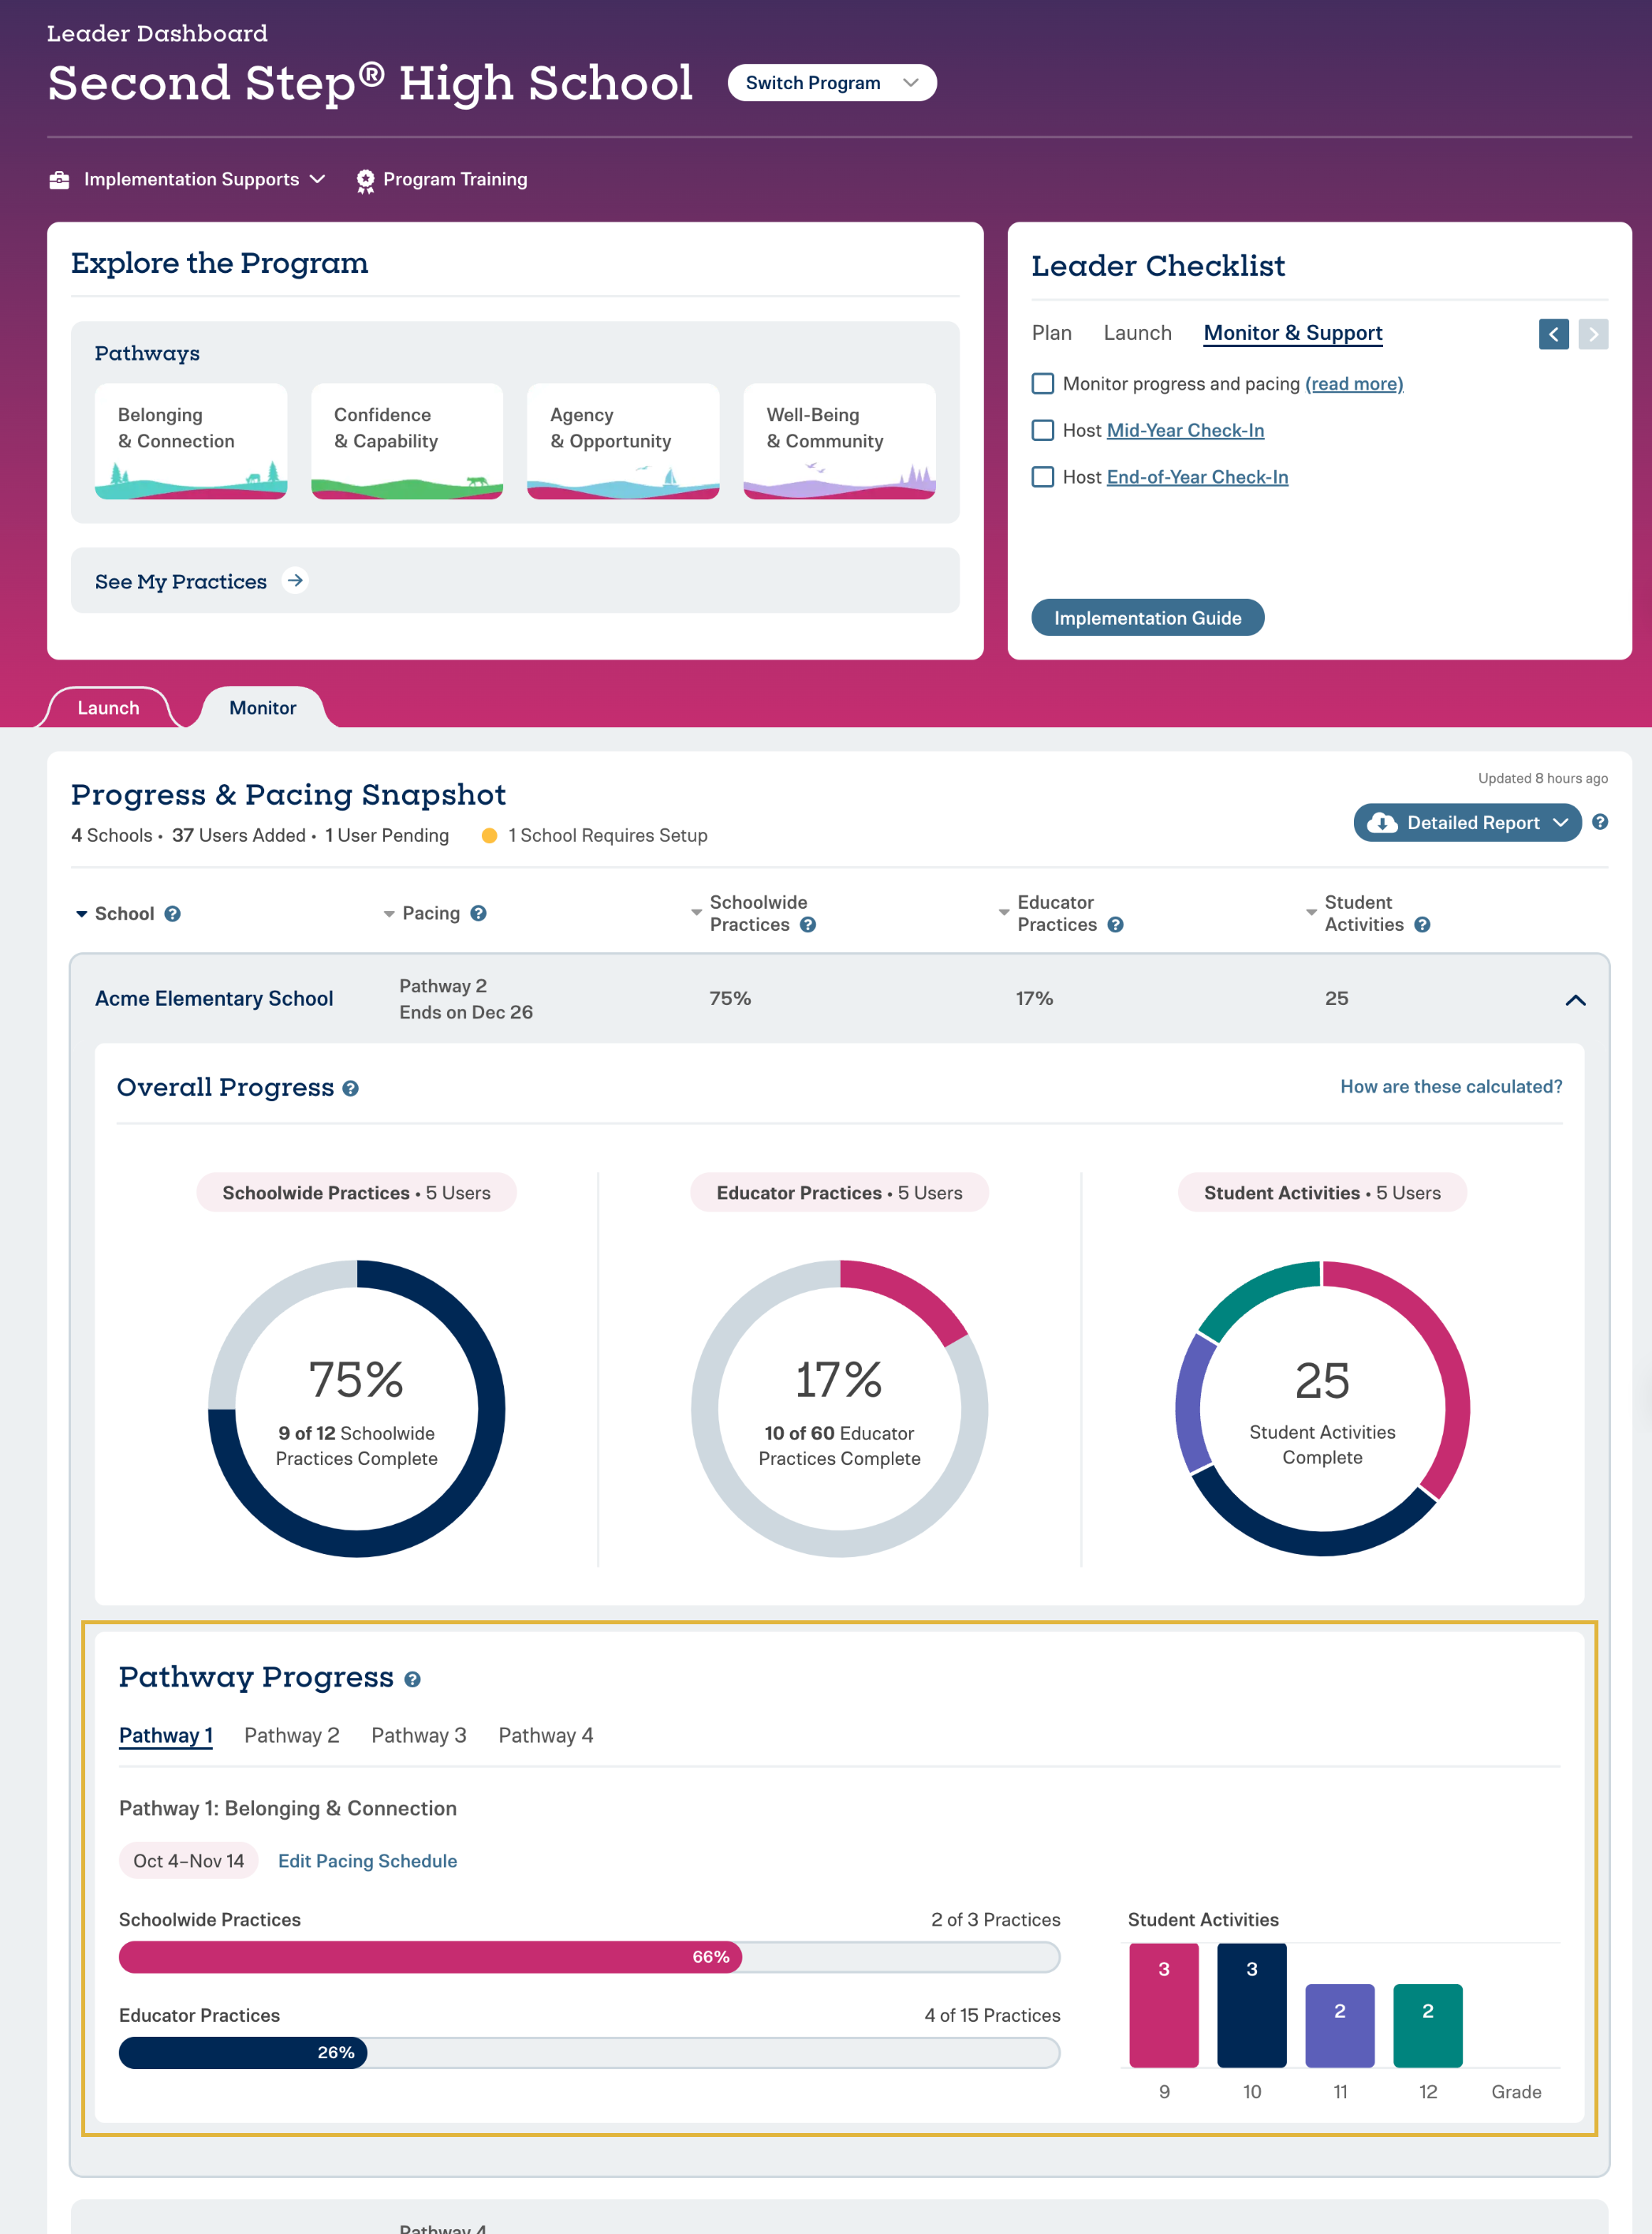This screenshot has width=1652, height=2234.
Task: Click Updated 8 hours ago text
Action: 1543,779
